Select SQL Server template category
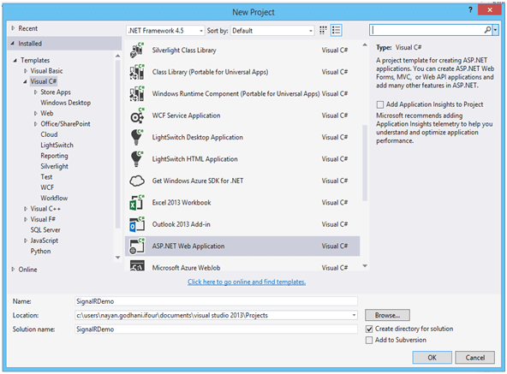 tap(45, 230)
